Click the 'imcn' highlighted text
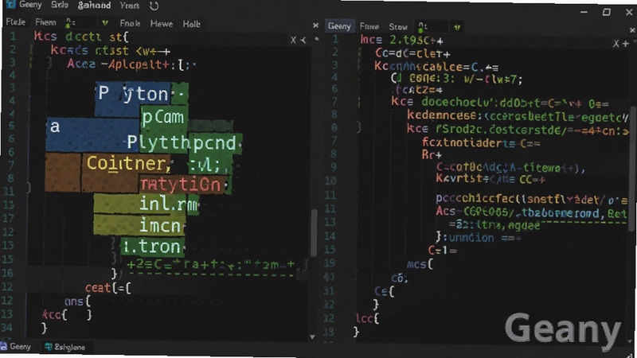 coord(160,225)
